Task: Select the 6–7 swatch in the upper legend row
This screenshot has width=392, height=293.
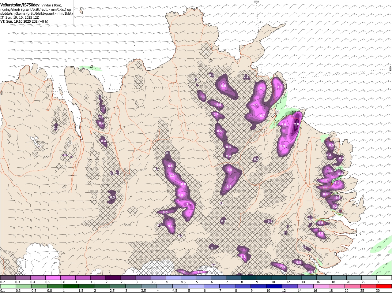Action: click(218, 278)
